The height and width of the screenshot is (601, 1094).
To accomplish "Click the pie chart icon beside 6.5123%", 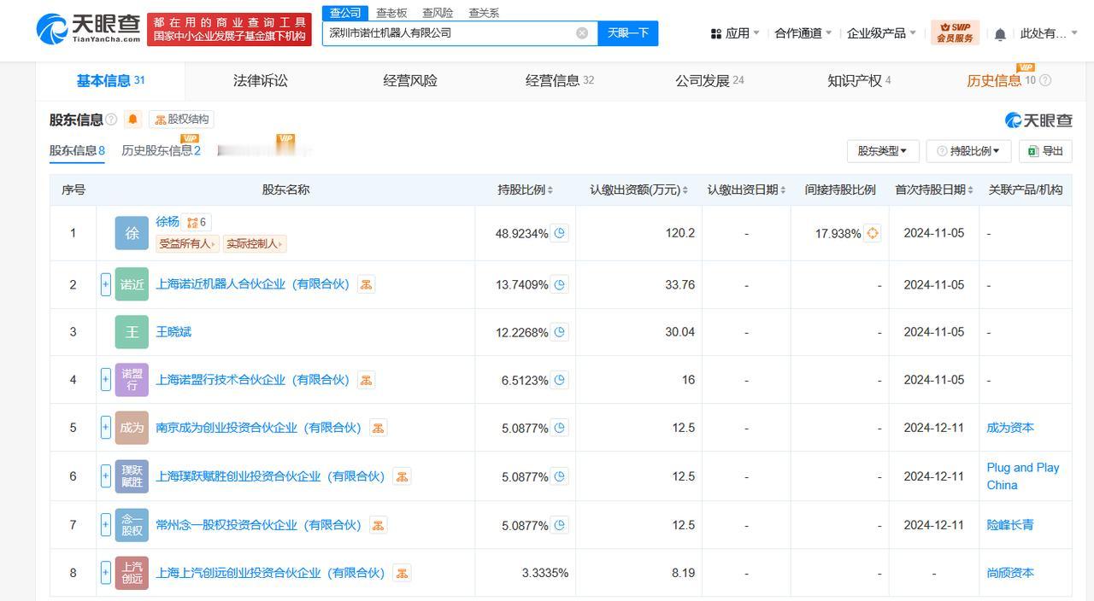I will pos(560,380).
